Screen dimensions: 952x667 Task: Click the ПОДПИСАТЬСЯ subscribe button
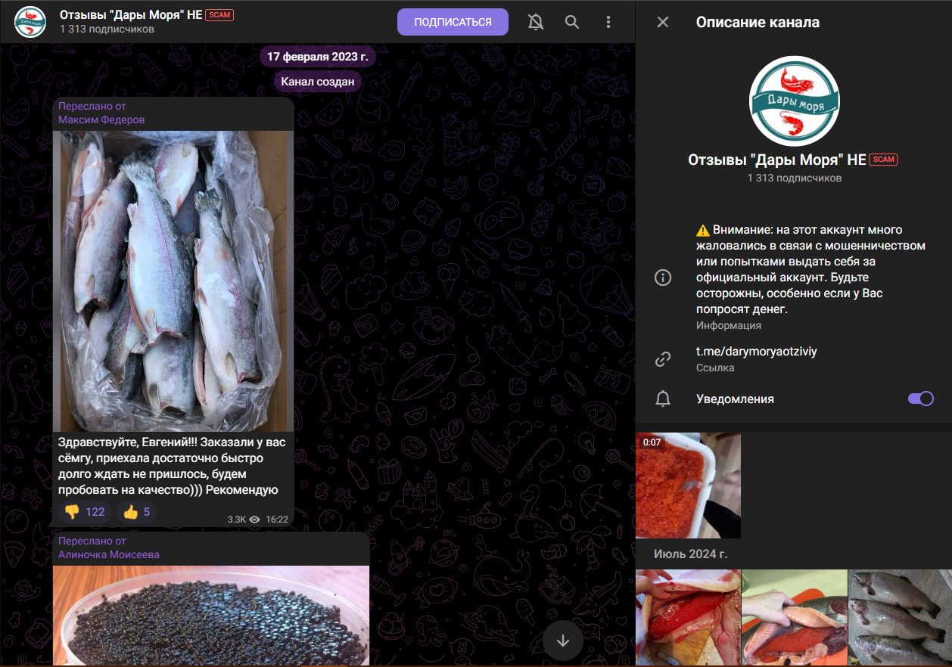(x=453, y=22)
